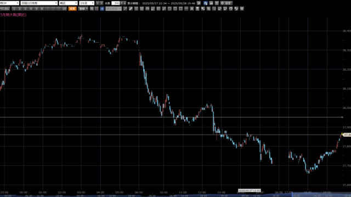This screenshot has height=197, width=351.
Task: Open the greyed-out drawing style dropdown
Action: click(x=114, y=9)
